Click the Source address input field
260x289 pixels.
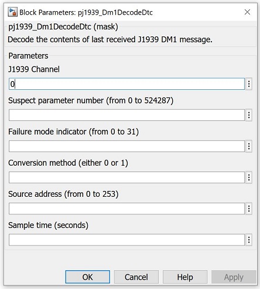[126, 209]
